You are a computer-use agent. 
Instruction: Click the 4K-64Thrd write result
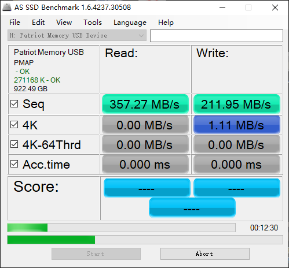(x=237, y=144)
